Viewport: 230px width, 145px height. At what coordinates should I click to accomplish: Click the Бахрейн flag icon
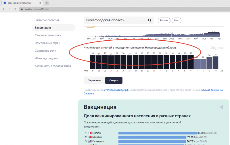(x=90, y=137)
